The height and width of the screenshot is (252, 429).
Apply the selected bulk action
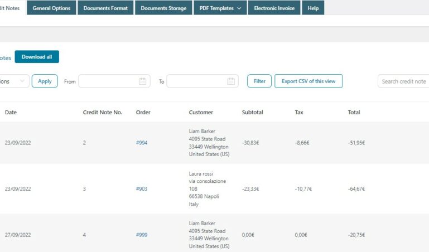(x=45, y=81)
